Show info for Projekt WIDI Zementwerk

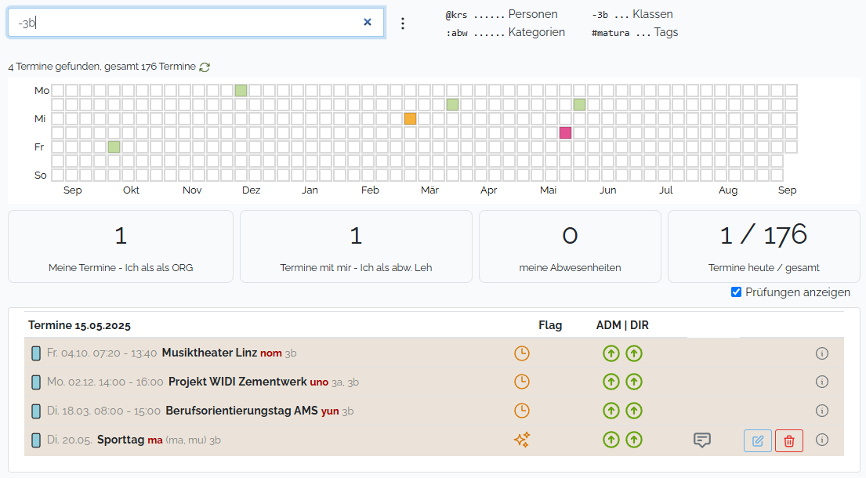click(822, 382)
